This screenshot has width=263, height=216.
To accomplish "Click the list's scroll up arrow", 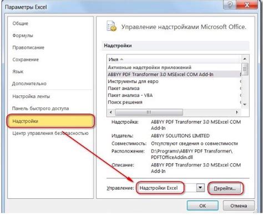I will pos(245,59).
